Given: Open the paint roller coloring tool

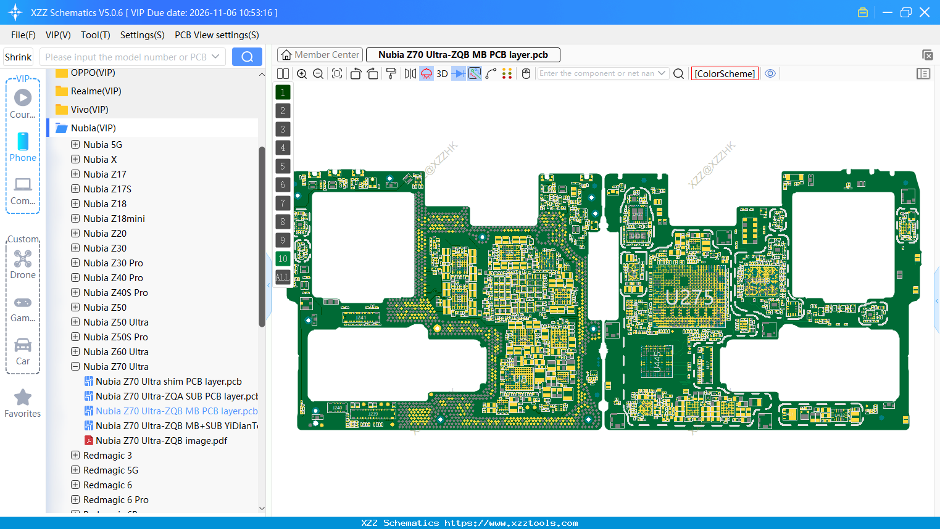Looking at the screenshot, I should pos(390,73).
